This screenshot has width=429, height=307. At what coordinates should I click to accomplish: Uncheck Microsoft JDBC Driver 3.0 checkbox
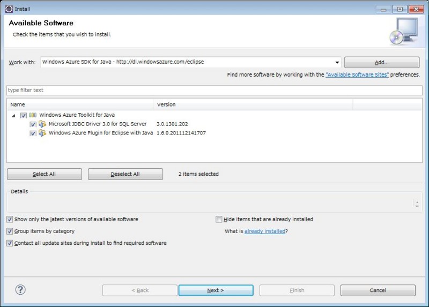[33, 124]
